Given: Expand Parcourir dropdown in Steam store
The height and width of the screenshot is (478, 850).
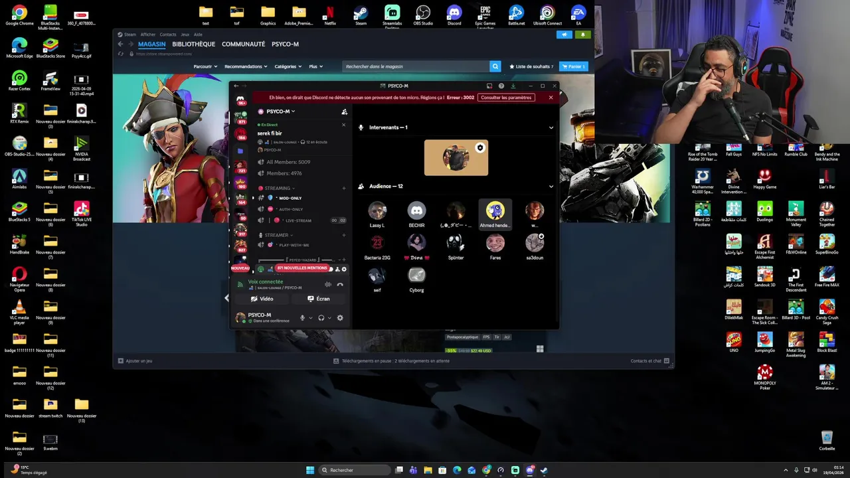Looking at the screenshot, I should (205, 66).
